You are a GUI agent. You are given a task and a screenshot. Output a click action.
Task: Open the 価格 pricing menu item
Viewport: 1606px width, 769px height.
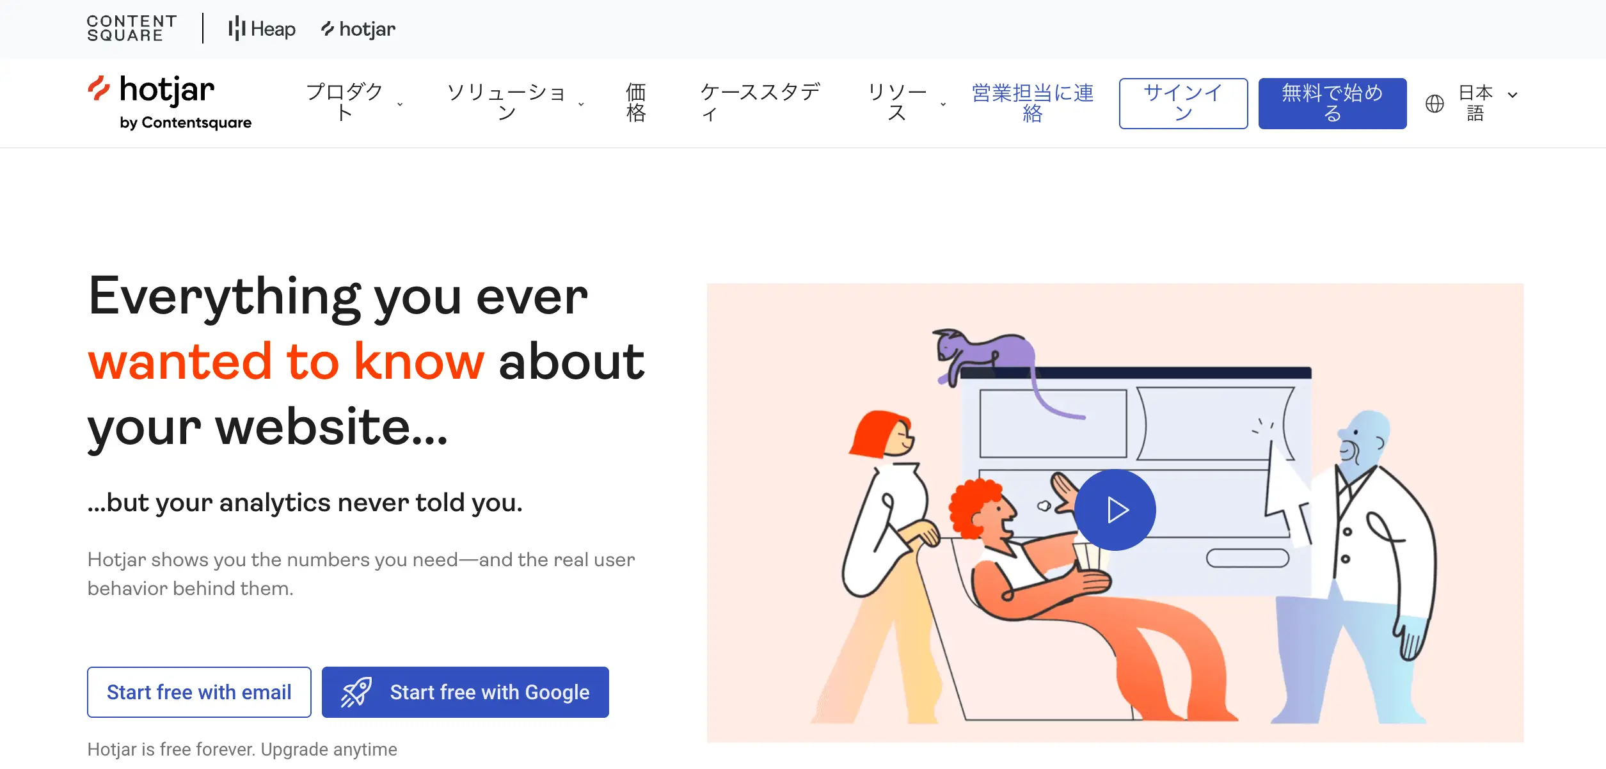[636, 103]
